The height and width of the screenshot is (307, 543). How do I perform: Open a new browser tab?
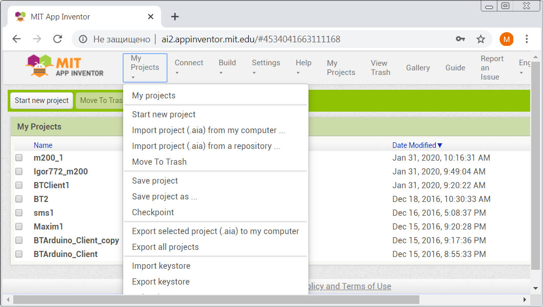coord(175,16)
